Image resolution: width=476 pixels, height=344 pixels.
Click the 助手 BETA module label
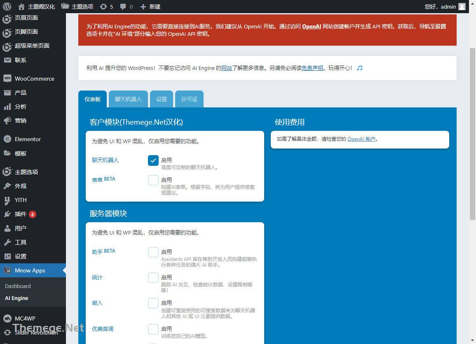103,251
